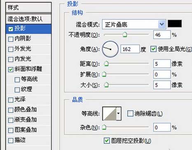Click the contour curve thumbnail

point(110,114)
